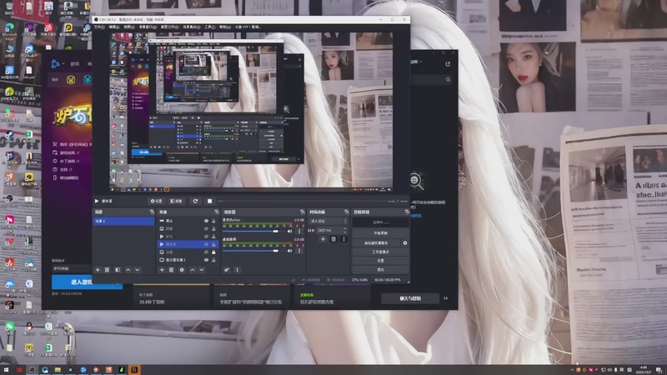Collapse Battle.net chat panel arrow
This screenshot has width=667, height=375.
click(446, 298)
